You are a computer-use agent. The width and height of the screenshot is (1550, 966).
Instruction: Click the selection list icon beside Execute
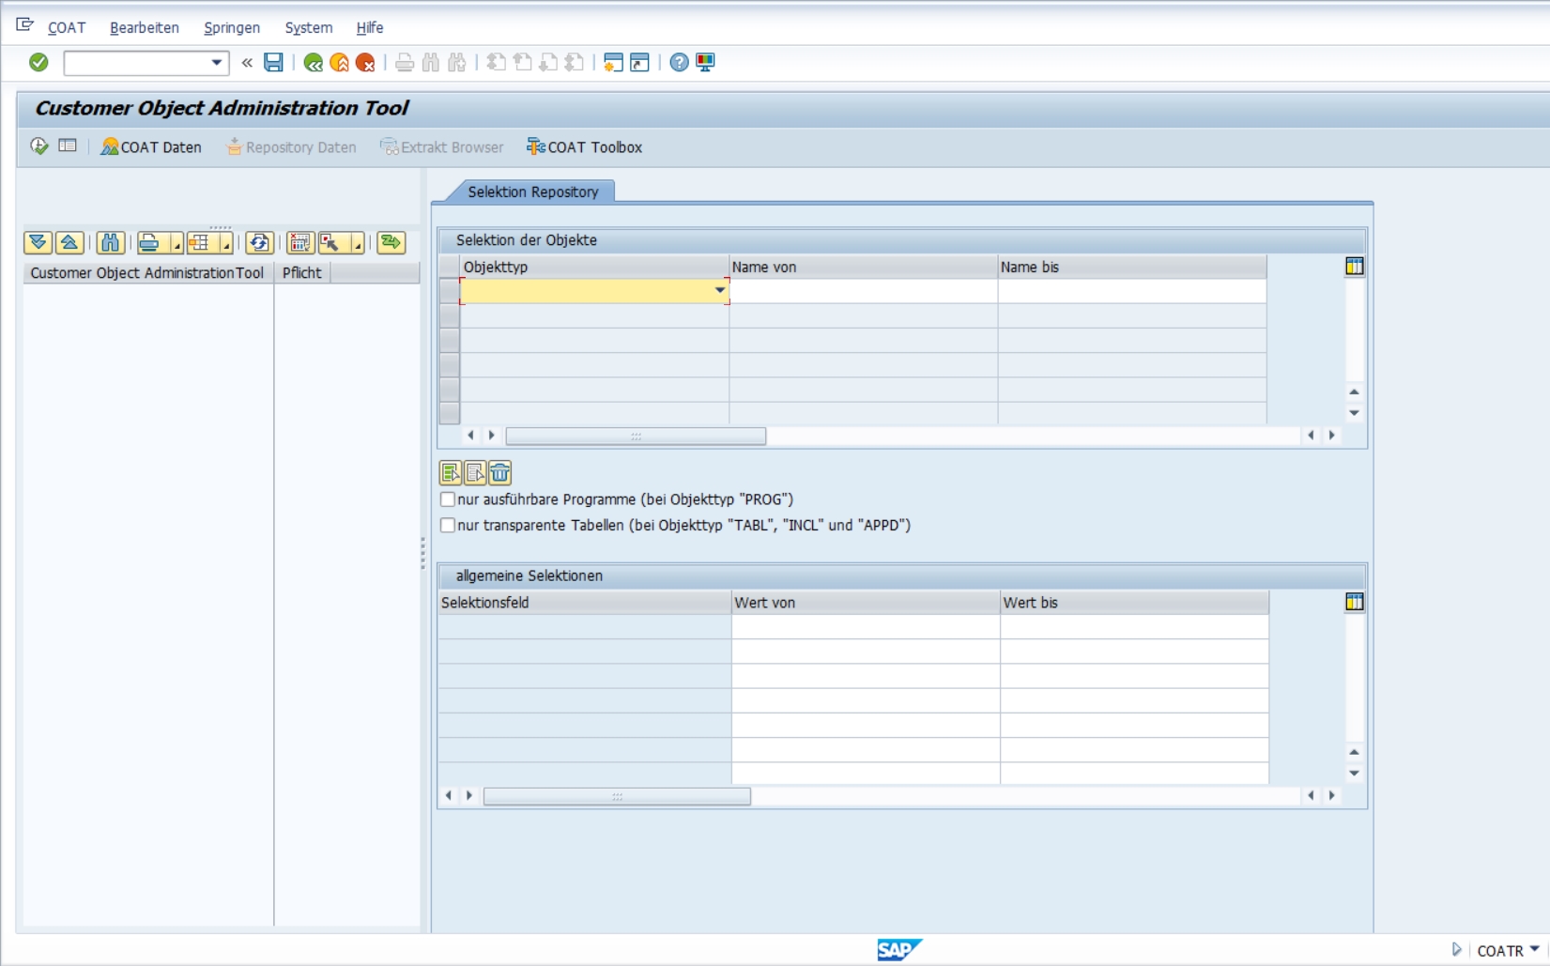click(68, 146)
